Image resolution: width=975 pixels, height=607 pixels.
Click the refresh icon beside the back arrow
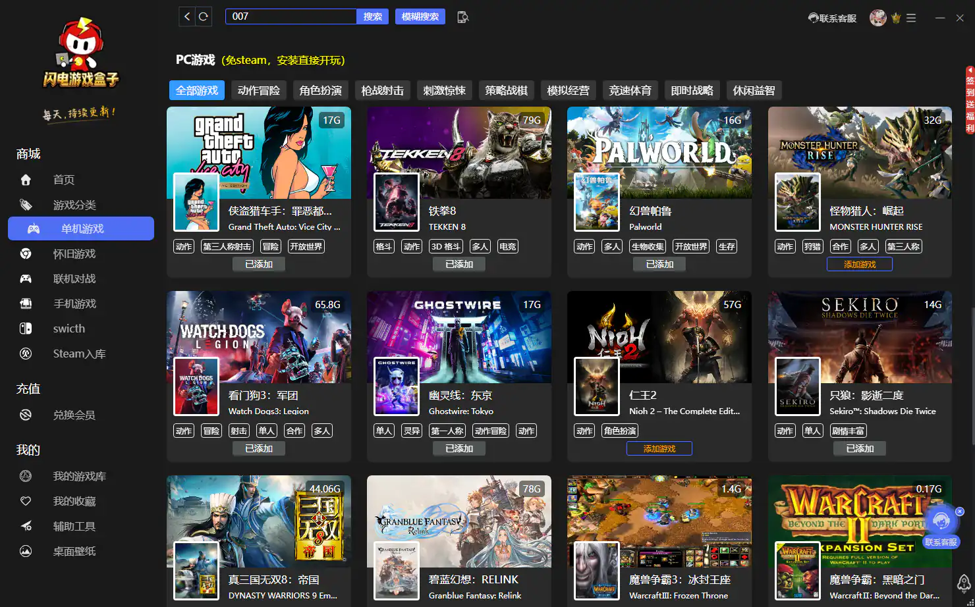[204, 16]
